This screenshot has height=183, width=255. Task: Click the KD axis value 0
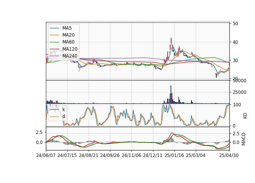point(234,126)
